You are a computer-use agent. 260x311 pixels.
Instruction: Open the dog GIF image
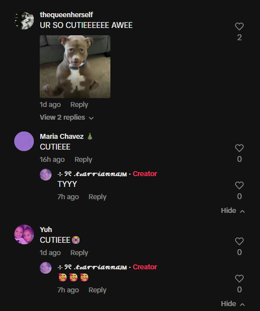pos(75,67)
